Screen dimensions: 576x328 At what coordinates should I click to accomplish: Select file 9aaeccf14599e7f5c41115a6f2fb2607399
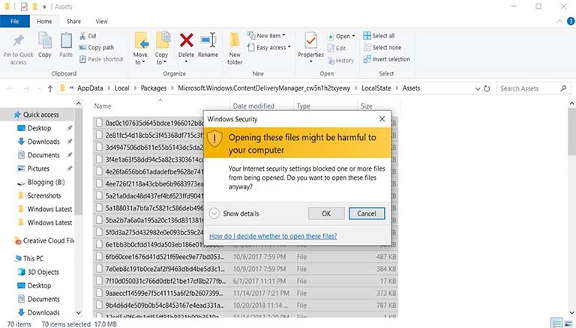coord(246,293)
